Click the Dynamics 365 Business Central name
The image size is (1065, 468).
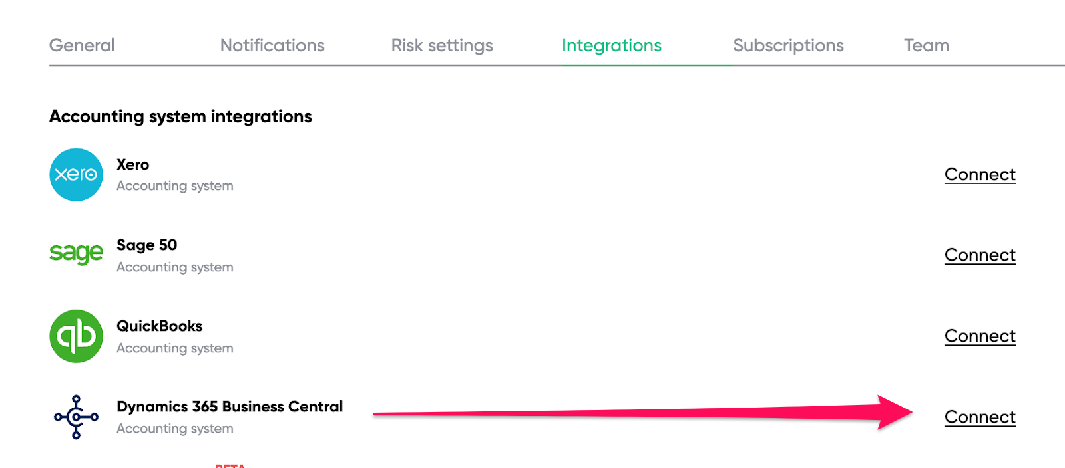(230, 407)
